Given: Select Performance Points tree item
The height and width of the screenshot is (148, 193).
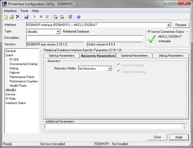Looking at the screenshot, I should point(22,77).
